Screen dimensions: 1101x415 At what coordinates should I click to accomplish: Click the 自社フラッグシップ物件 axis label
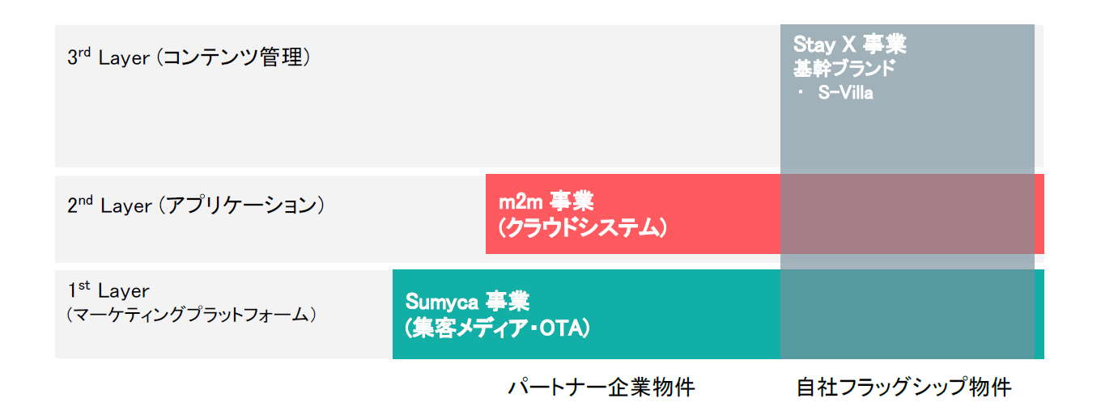tap(904, 387)
